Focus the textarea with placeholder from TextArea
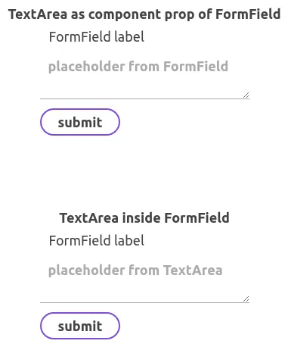 (144, 279)
